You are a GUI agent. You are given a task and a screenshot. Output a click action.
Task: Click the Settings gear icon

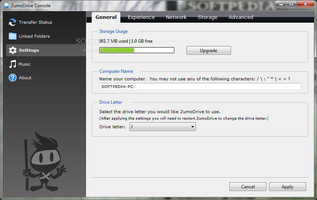coord(12,50)
